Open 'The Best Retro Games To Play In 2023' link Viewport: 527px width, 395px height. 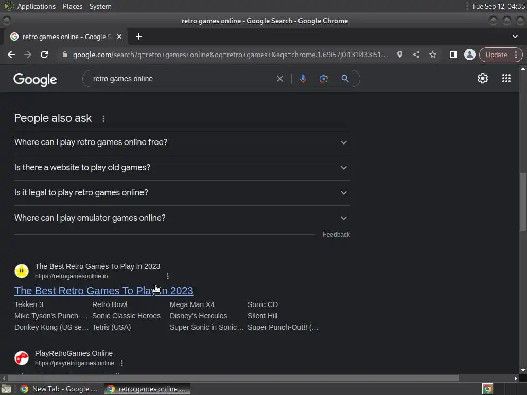click(104, 291)
